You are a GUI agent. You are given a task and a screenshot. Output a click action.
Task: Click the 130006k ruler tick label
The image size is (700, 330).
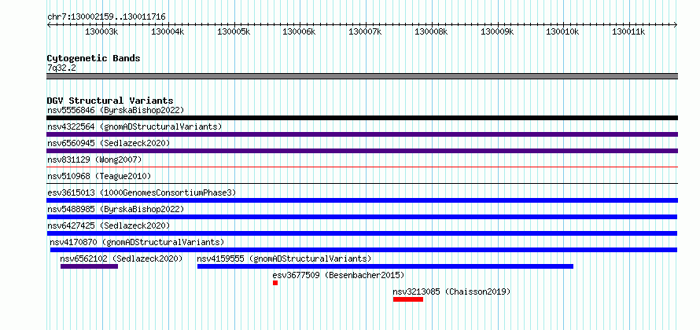click(x=299, y=31)
